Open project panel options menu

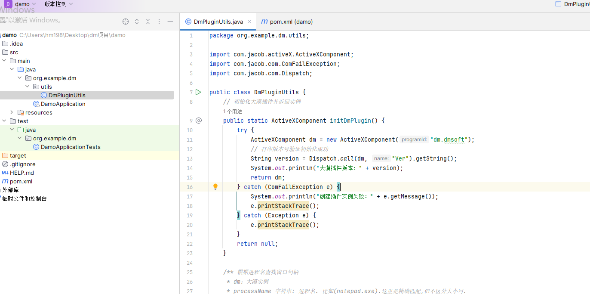click(x=159, y=22)
